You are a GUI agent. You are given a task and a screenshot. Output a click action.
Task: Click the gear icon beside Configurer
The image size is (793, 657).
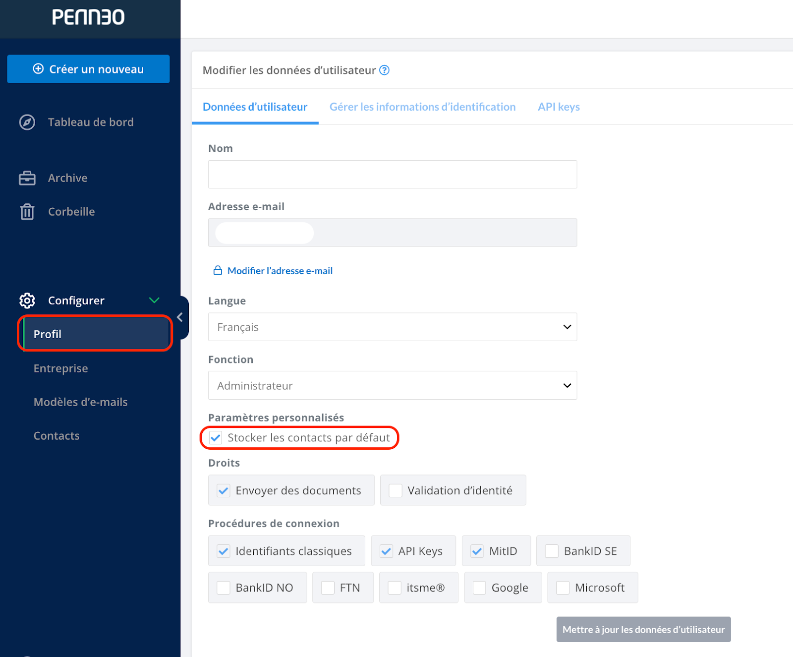(27, 300)
